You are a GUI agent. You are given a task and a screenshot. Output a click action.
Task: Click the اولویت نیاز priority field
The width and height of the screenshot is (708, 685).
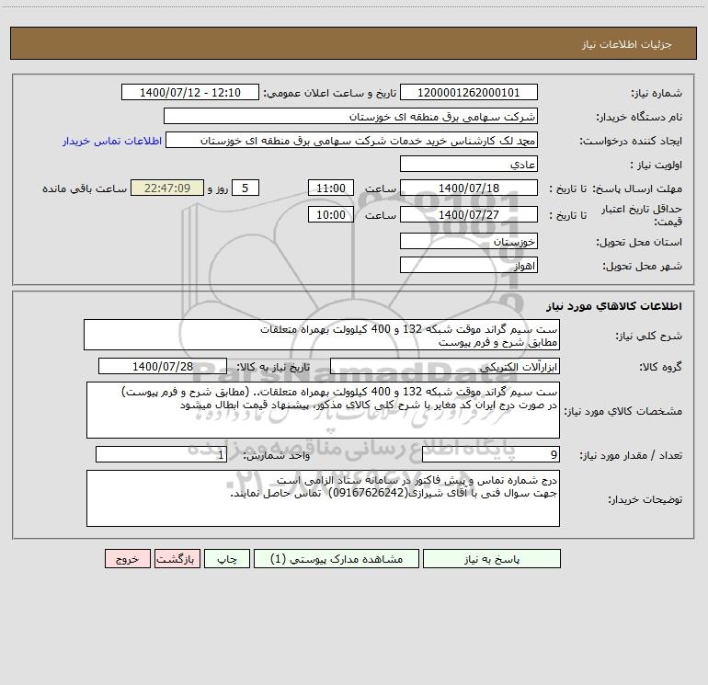click(x=469, y=164)
